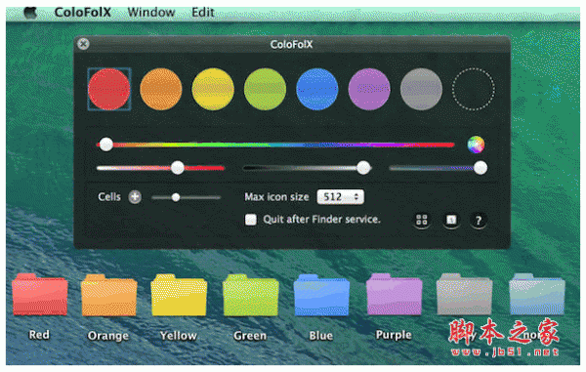The width and height of the screenshot is (586, 372).
Task: Choose the purple color circle
Action: tap(369, 89)
